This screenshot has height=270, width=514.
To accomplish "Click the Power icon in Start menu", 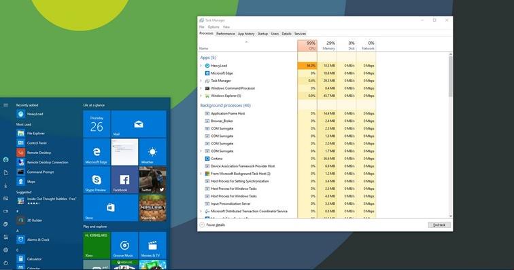I will [x=6, y=263].
